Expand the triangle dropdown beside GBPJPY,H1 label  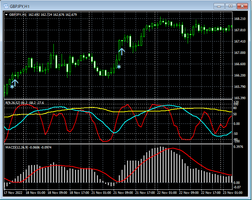coord(7,15)
